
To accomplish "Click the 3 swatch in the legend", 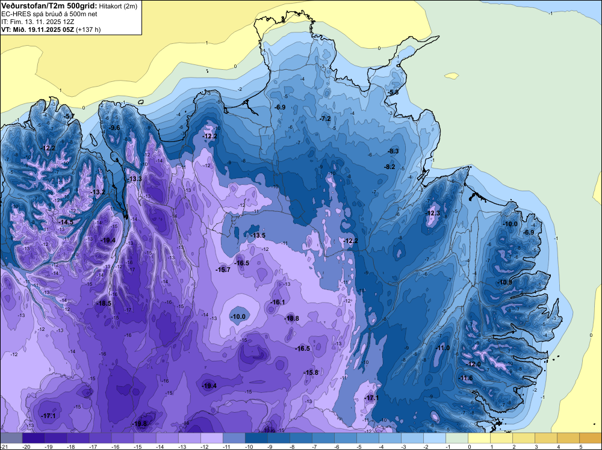I will 545,438.
